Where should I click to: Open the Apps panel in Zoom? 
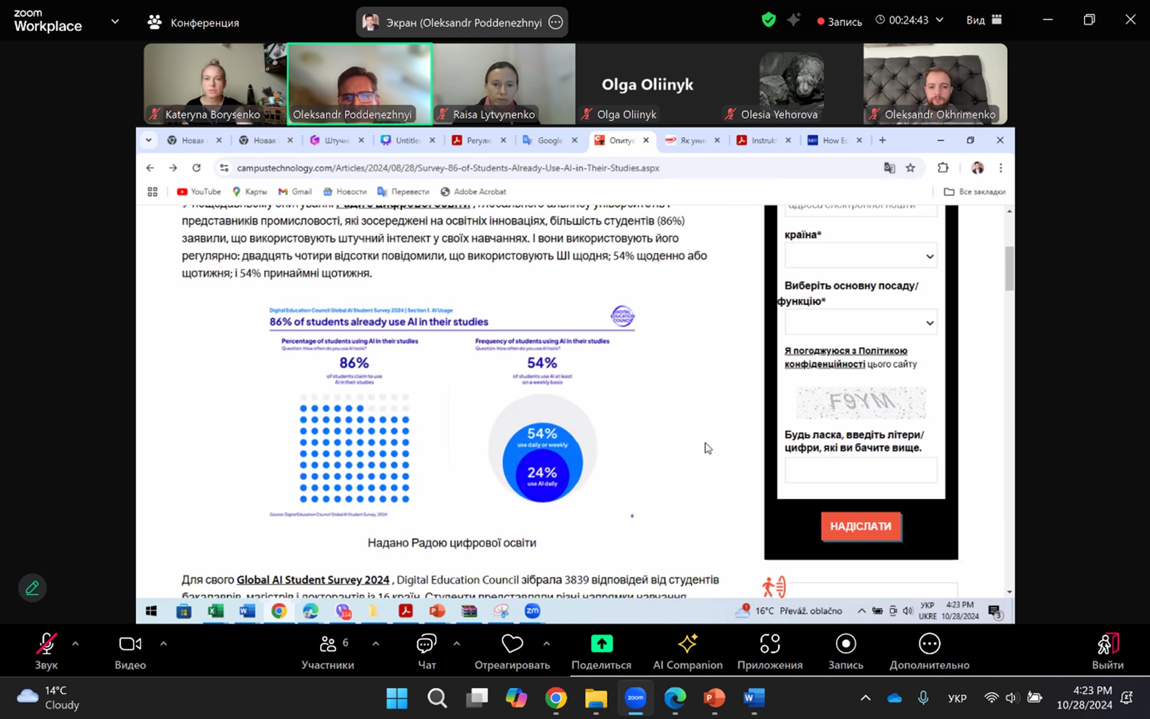(x=769, y=651)
